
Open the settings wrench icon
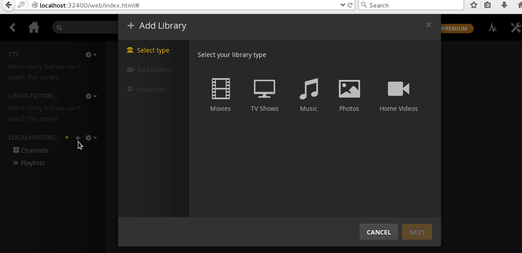click(x=516, y=28)
